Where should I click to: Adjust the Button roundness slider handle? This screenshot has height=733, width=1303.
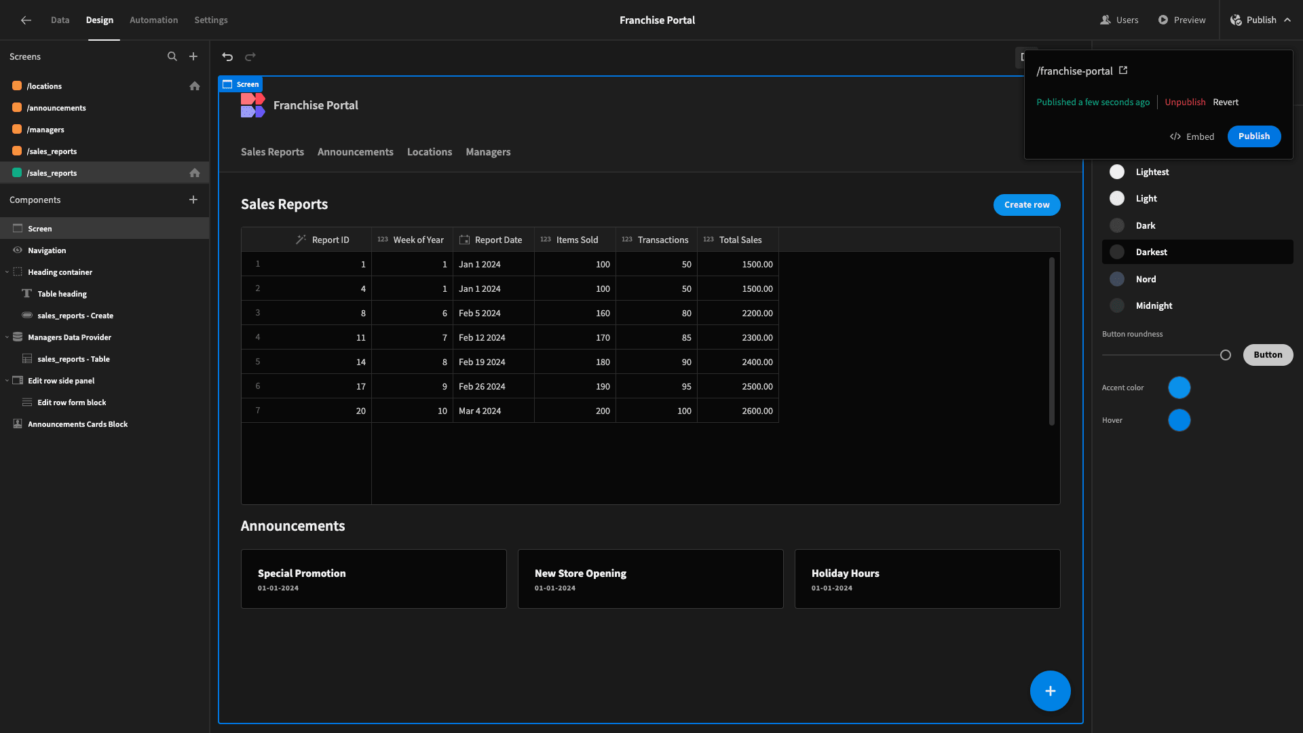(1226, 355)
